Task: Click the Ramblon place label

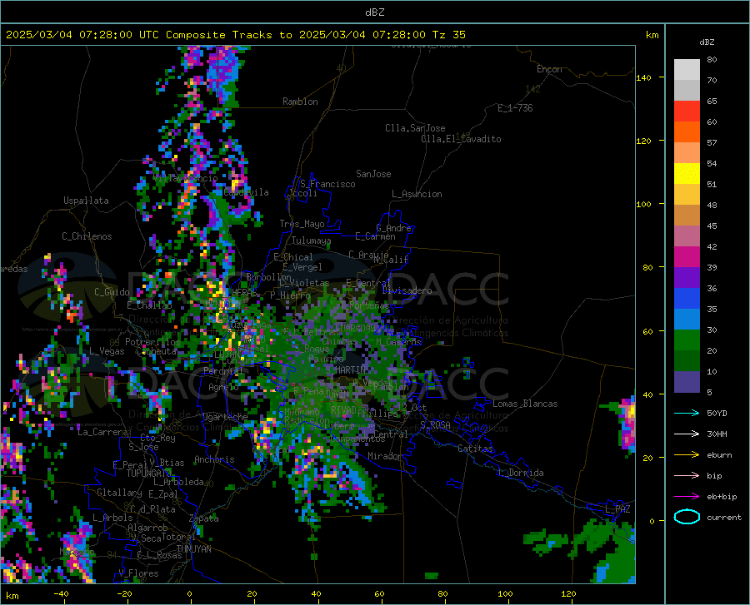Action: 300,102
